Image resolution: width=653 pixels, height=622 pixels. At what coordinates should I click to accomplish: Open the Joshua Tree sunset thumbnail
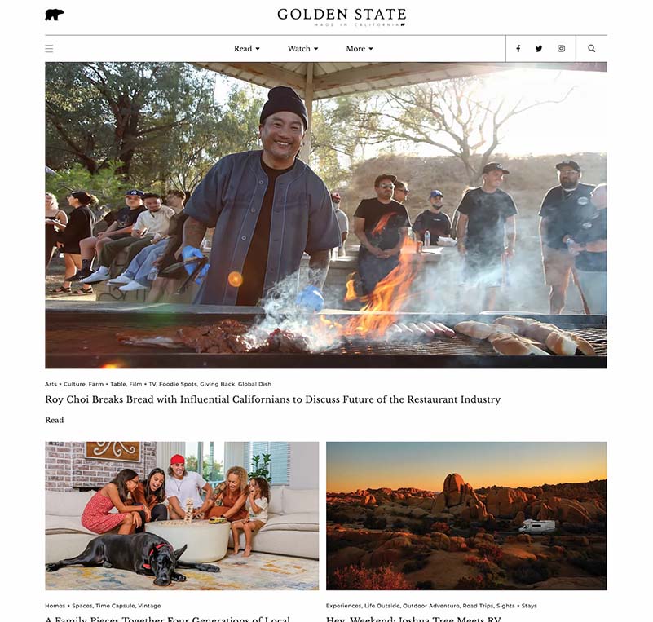pyautogui.click(x=466, y=516)
